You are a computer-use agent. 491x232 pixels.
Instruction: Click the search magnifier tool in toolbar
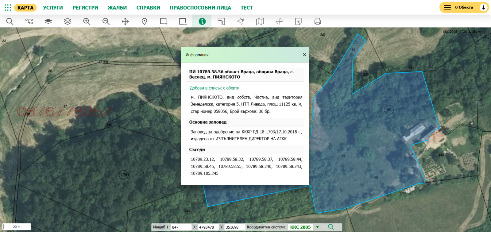pyautogui.click(x=10, y=21)
